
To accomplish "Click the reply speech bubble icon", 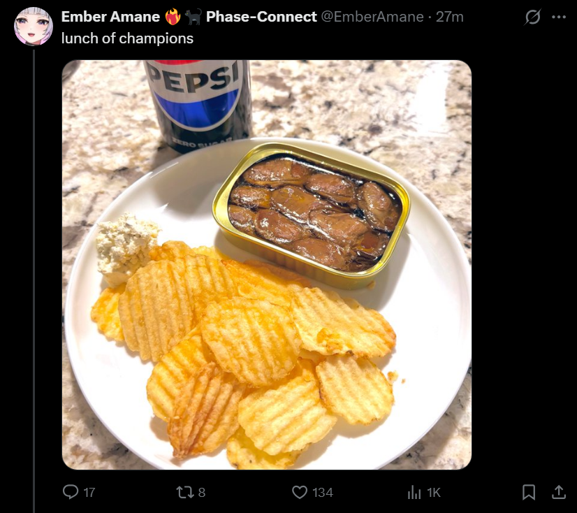I will coord(71,492).
